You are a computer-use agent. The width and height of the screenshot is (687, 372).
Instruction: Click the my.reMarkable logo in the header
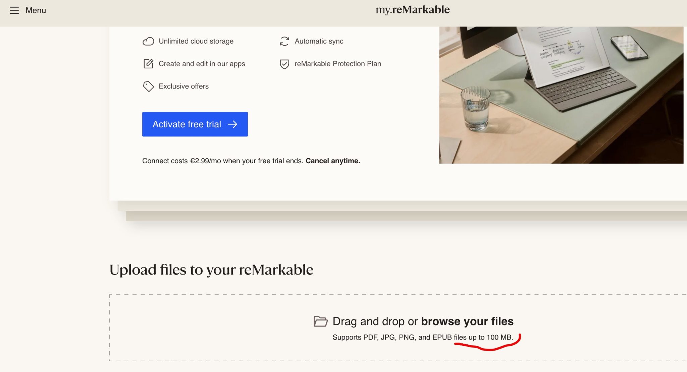[413, 9]
